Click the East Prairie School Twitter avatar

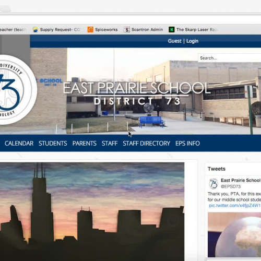[213, 184]
